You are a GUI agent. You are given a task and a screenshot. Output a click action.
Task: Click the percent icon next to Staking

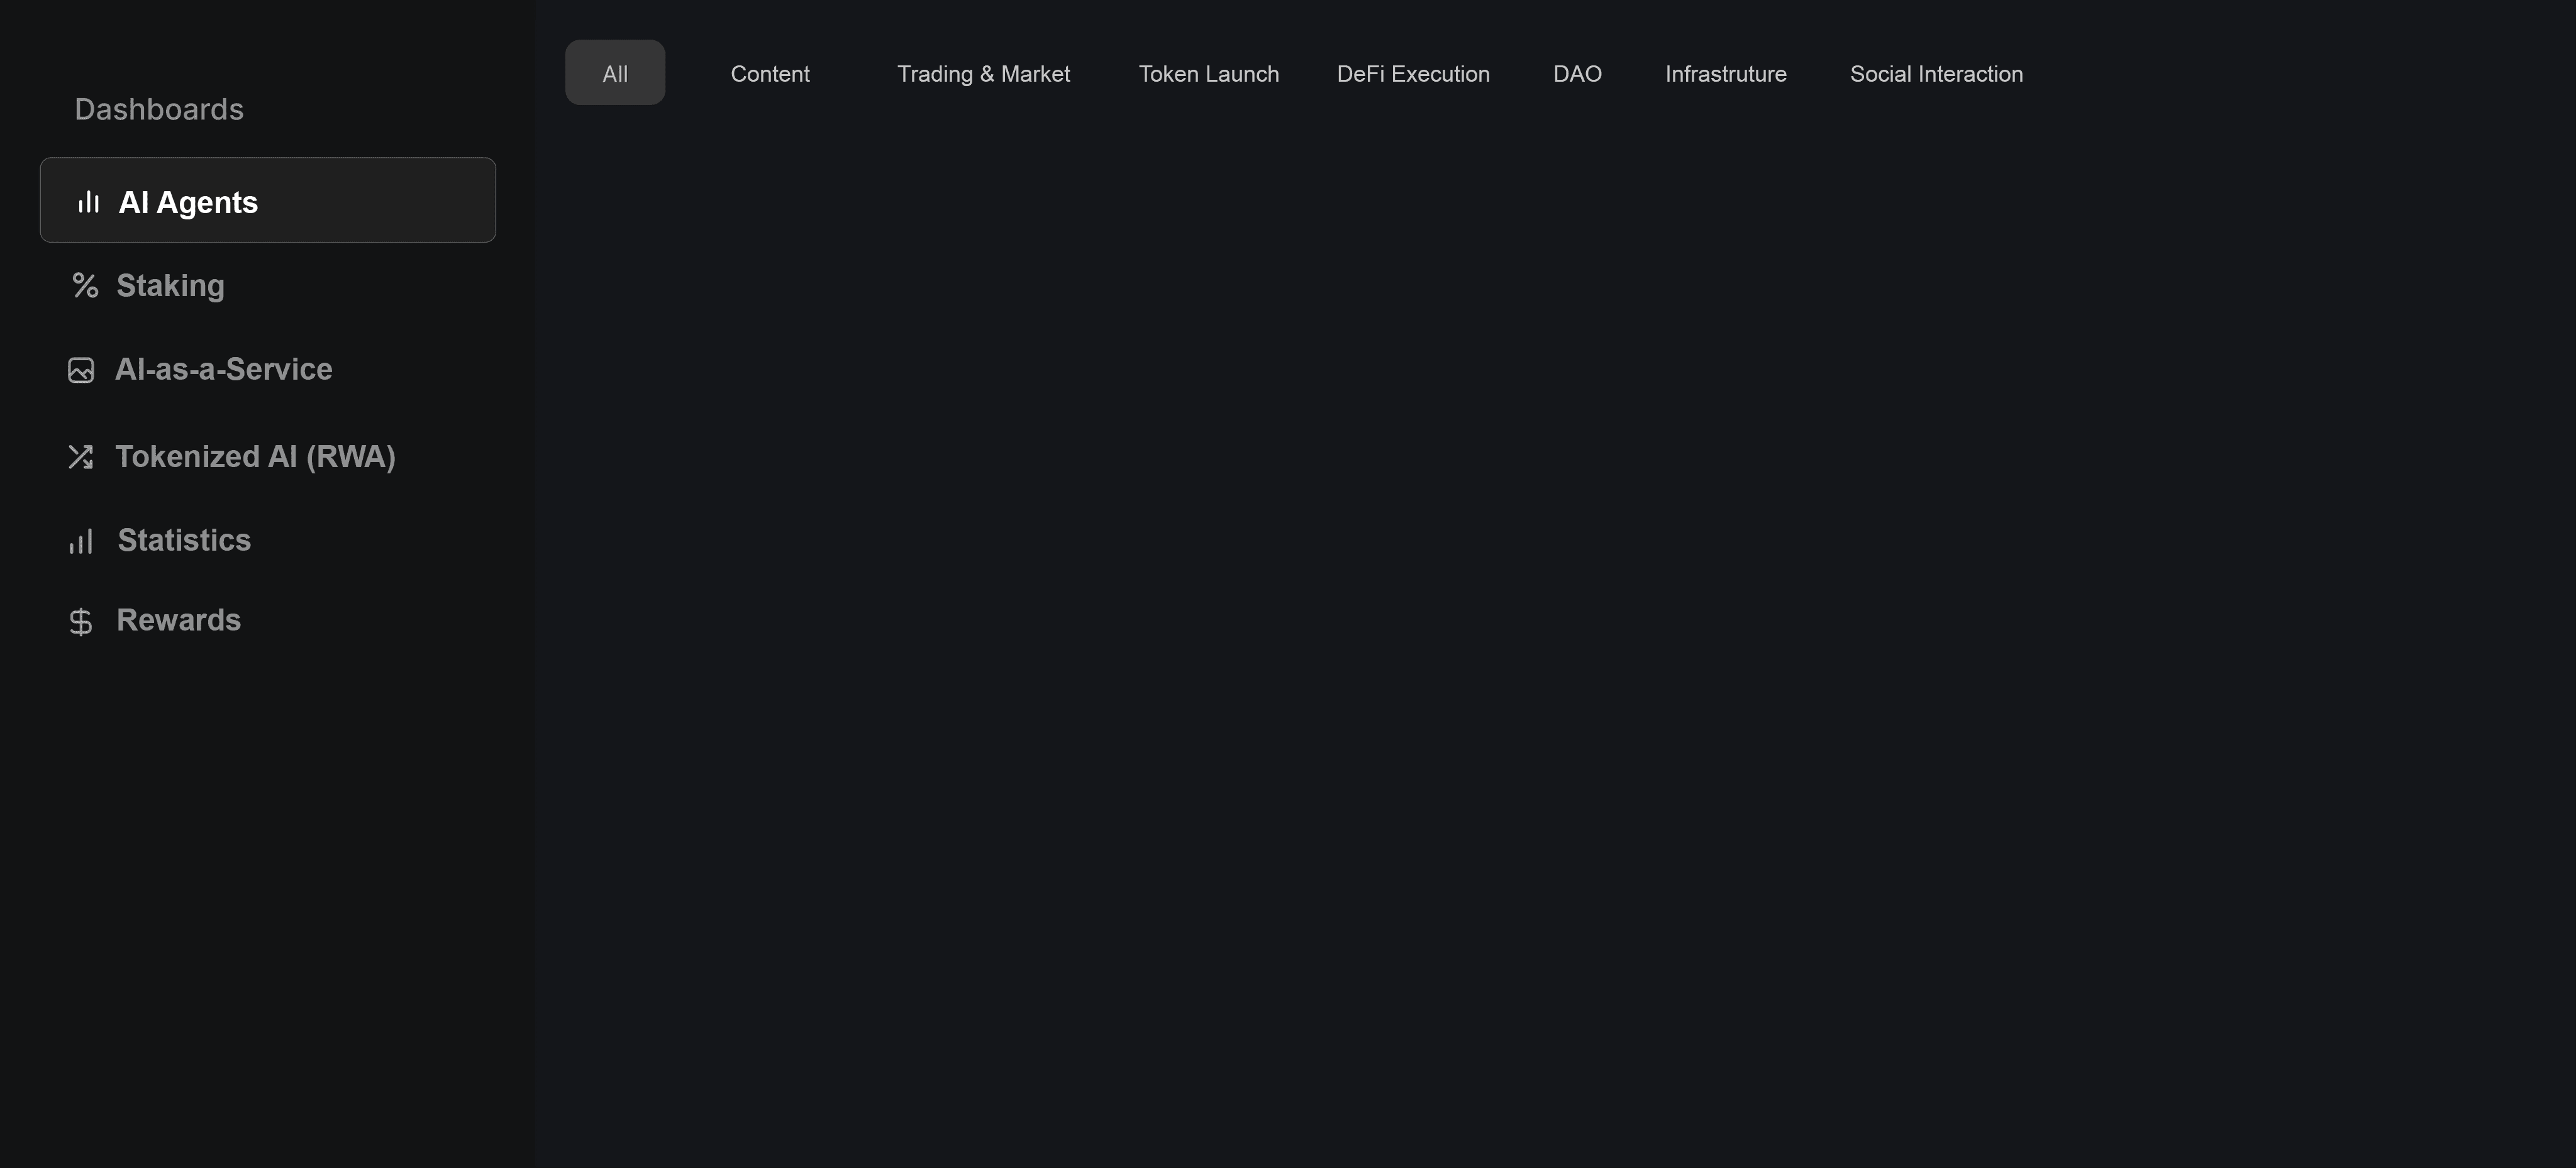[x=85, y=286]
